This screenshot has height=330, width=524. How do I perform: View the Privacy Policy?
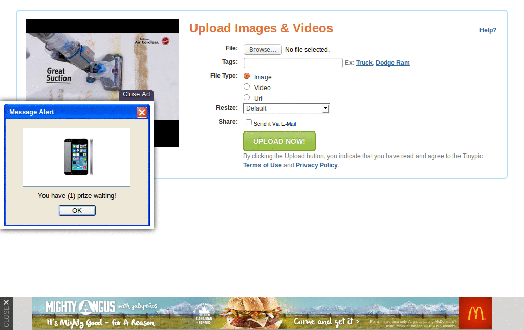(x=316, y=165)
